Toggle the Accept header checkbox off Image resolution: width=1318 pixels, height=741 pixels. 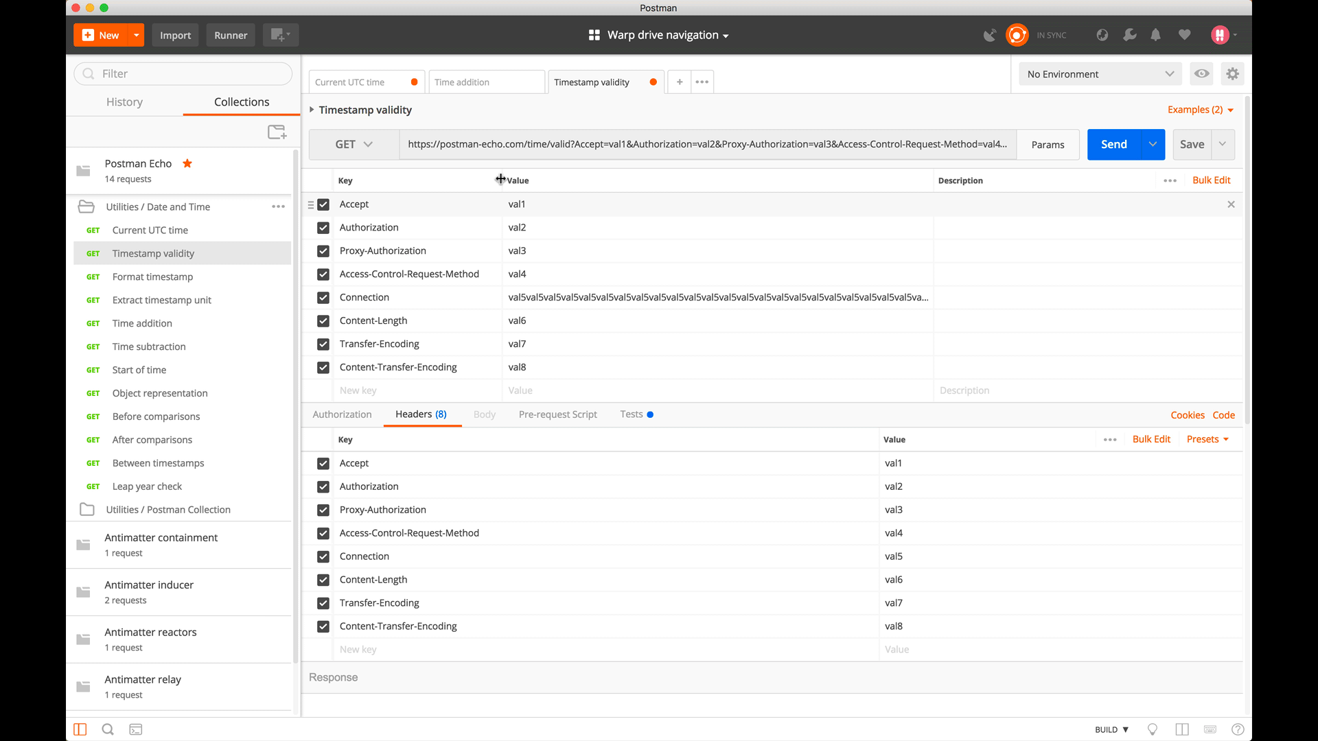pos(323,463)
